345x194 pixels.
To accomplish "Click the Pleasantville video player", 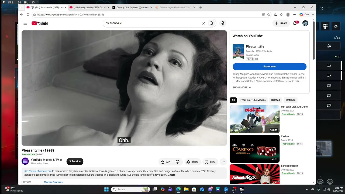I will 124,88.
